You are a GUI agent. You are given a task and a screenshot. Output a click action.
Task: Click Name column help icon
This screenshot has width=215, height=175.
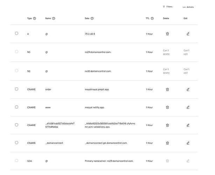(x=54, y=18)
